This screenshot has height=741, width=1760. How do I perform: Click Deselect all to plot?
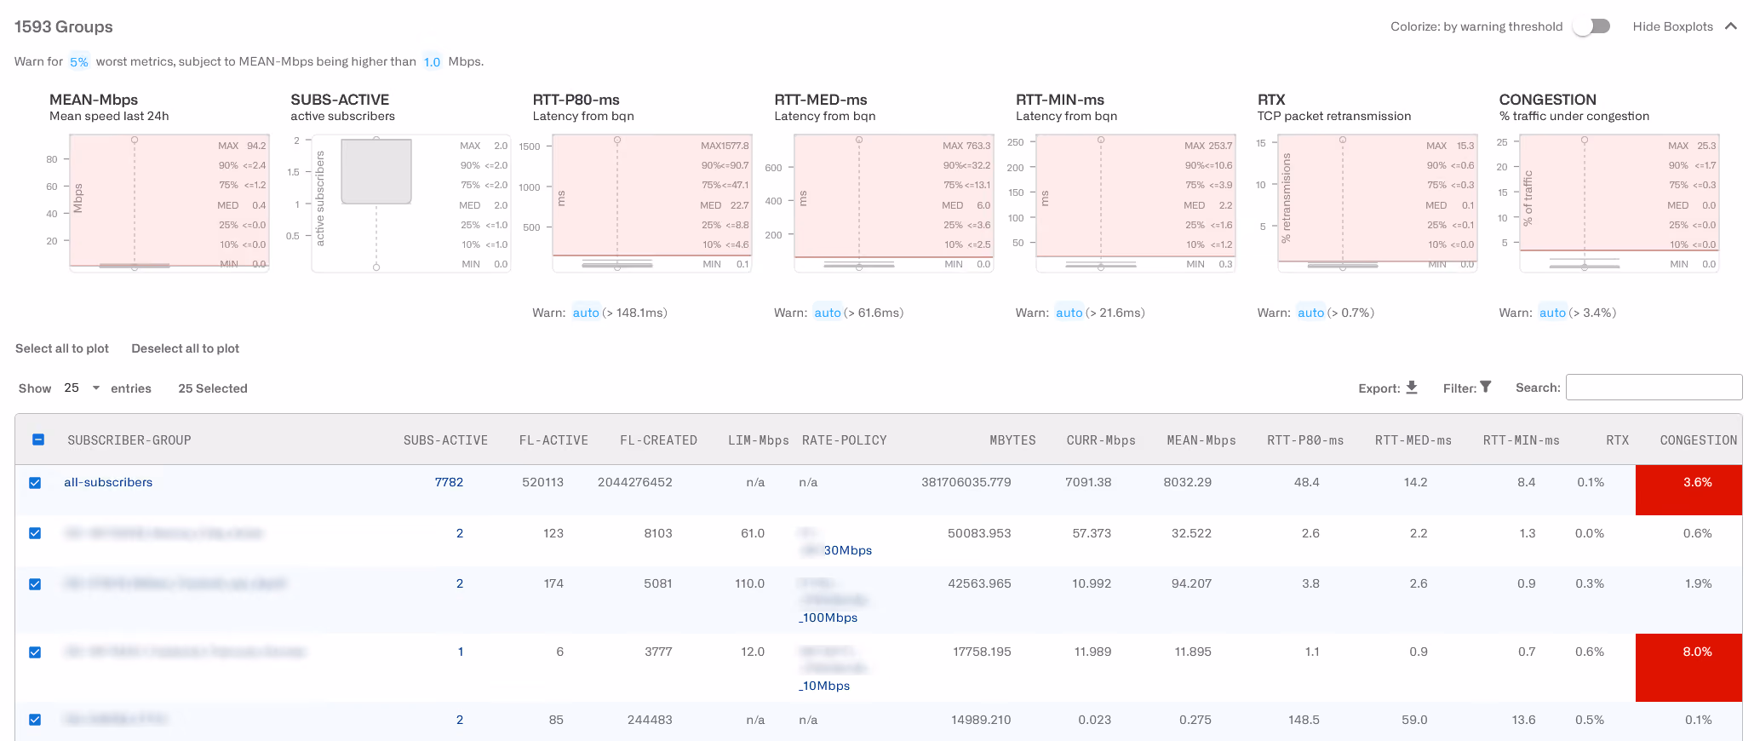(x=185, y=348)
